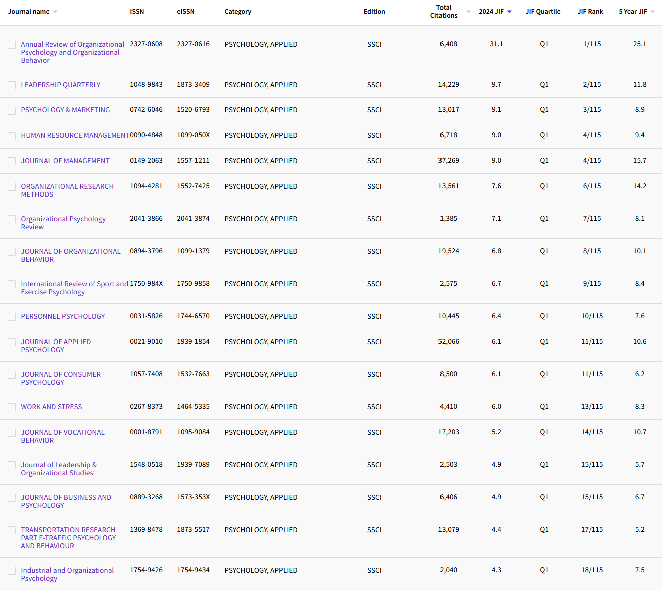Click total citations value 37,269
The image size is (662, 591).
coord(449,161)
